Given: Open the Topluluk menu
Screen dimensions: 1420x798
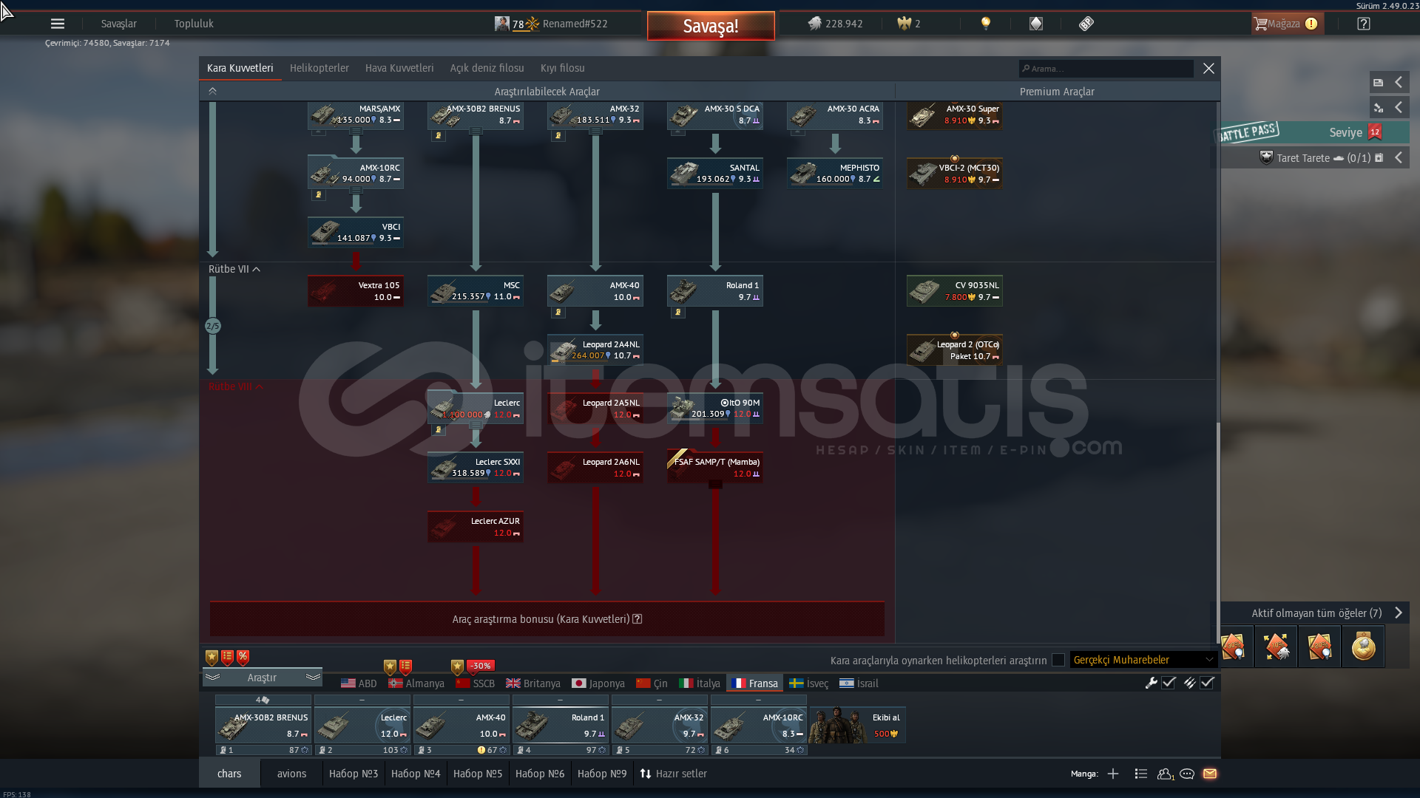Looking at the screenshot, I should (194, 24).
